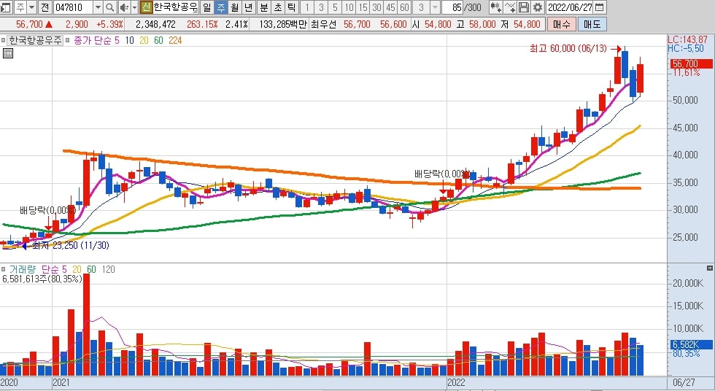This screenshot has width=715, height=391.
Task: Open the calendar date picker icon
Action: [x=600, y=7]
